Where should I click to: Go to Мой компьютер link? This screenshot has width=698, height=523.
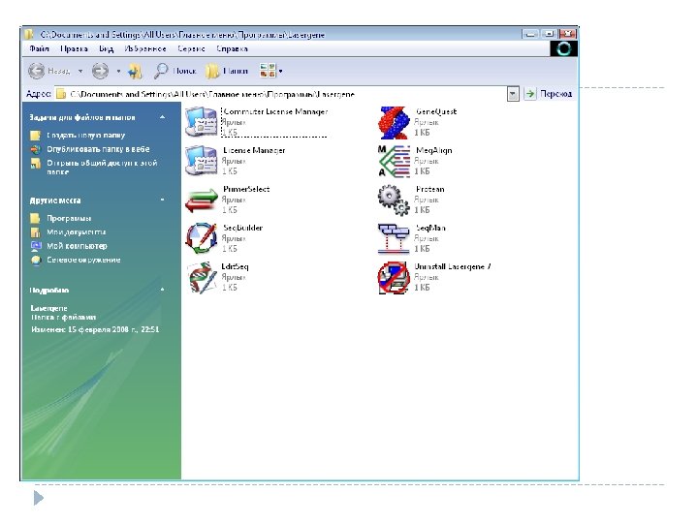(x=77, y=246)
